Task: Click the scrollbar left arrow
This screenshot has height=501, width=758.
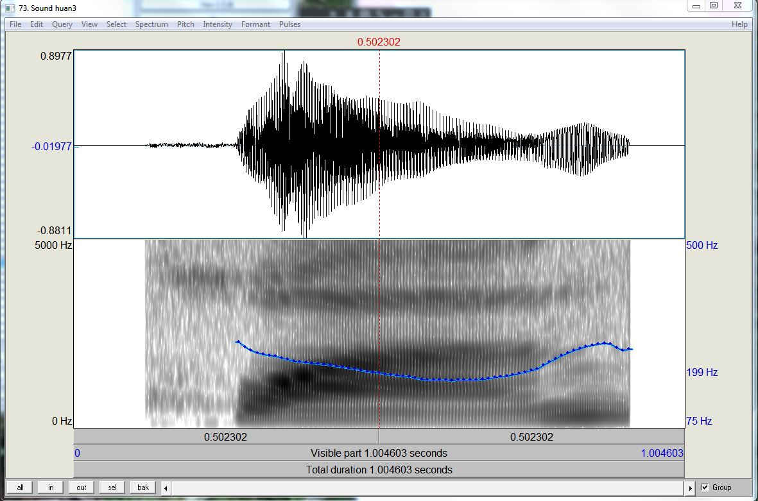Action: pyautogui.click(x=166, y=488)
